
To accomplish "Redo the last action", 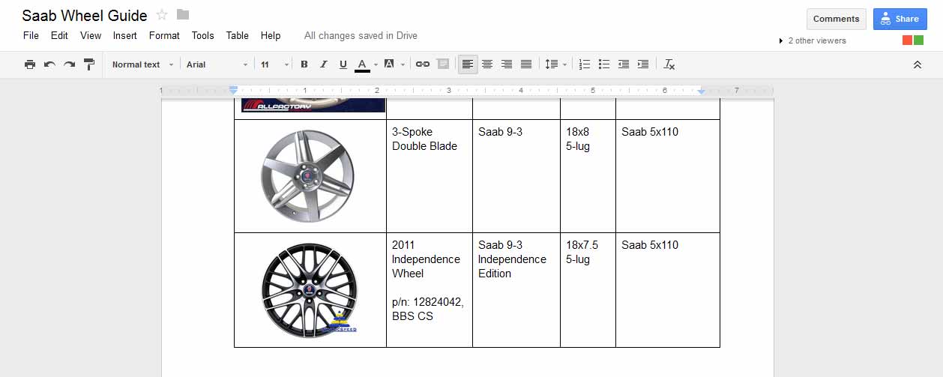I will (69, 64).
